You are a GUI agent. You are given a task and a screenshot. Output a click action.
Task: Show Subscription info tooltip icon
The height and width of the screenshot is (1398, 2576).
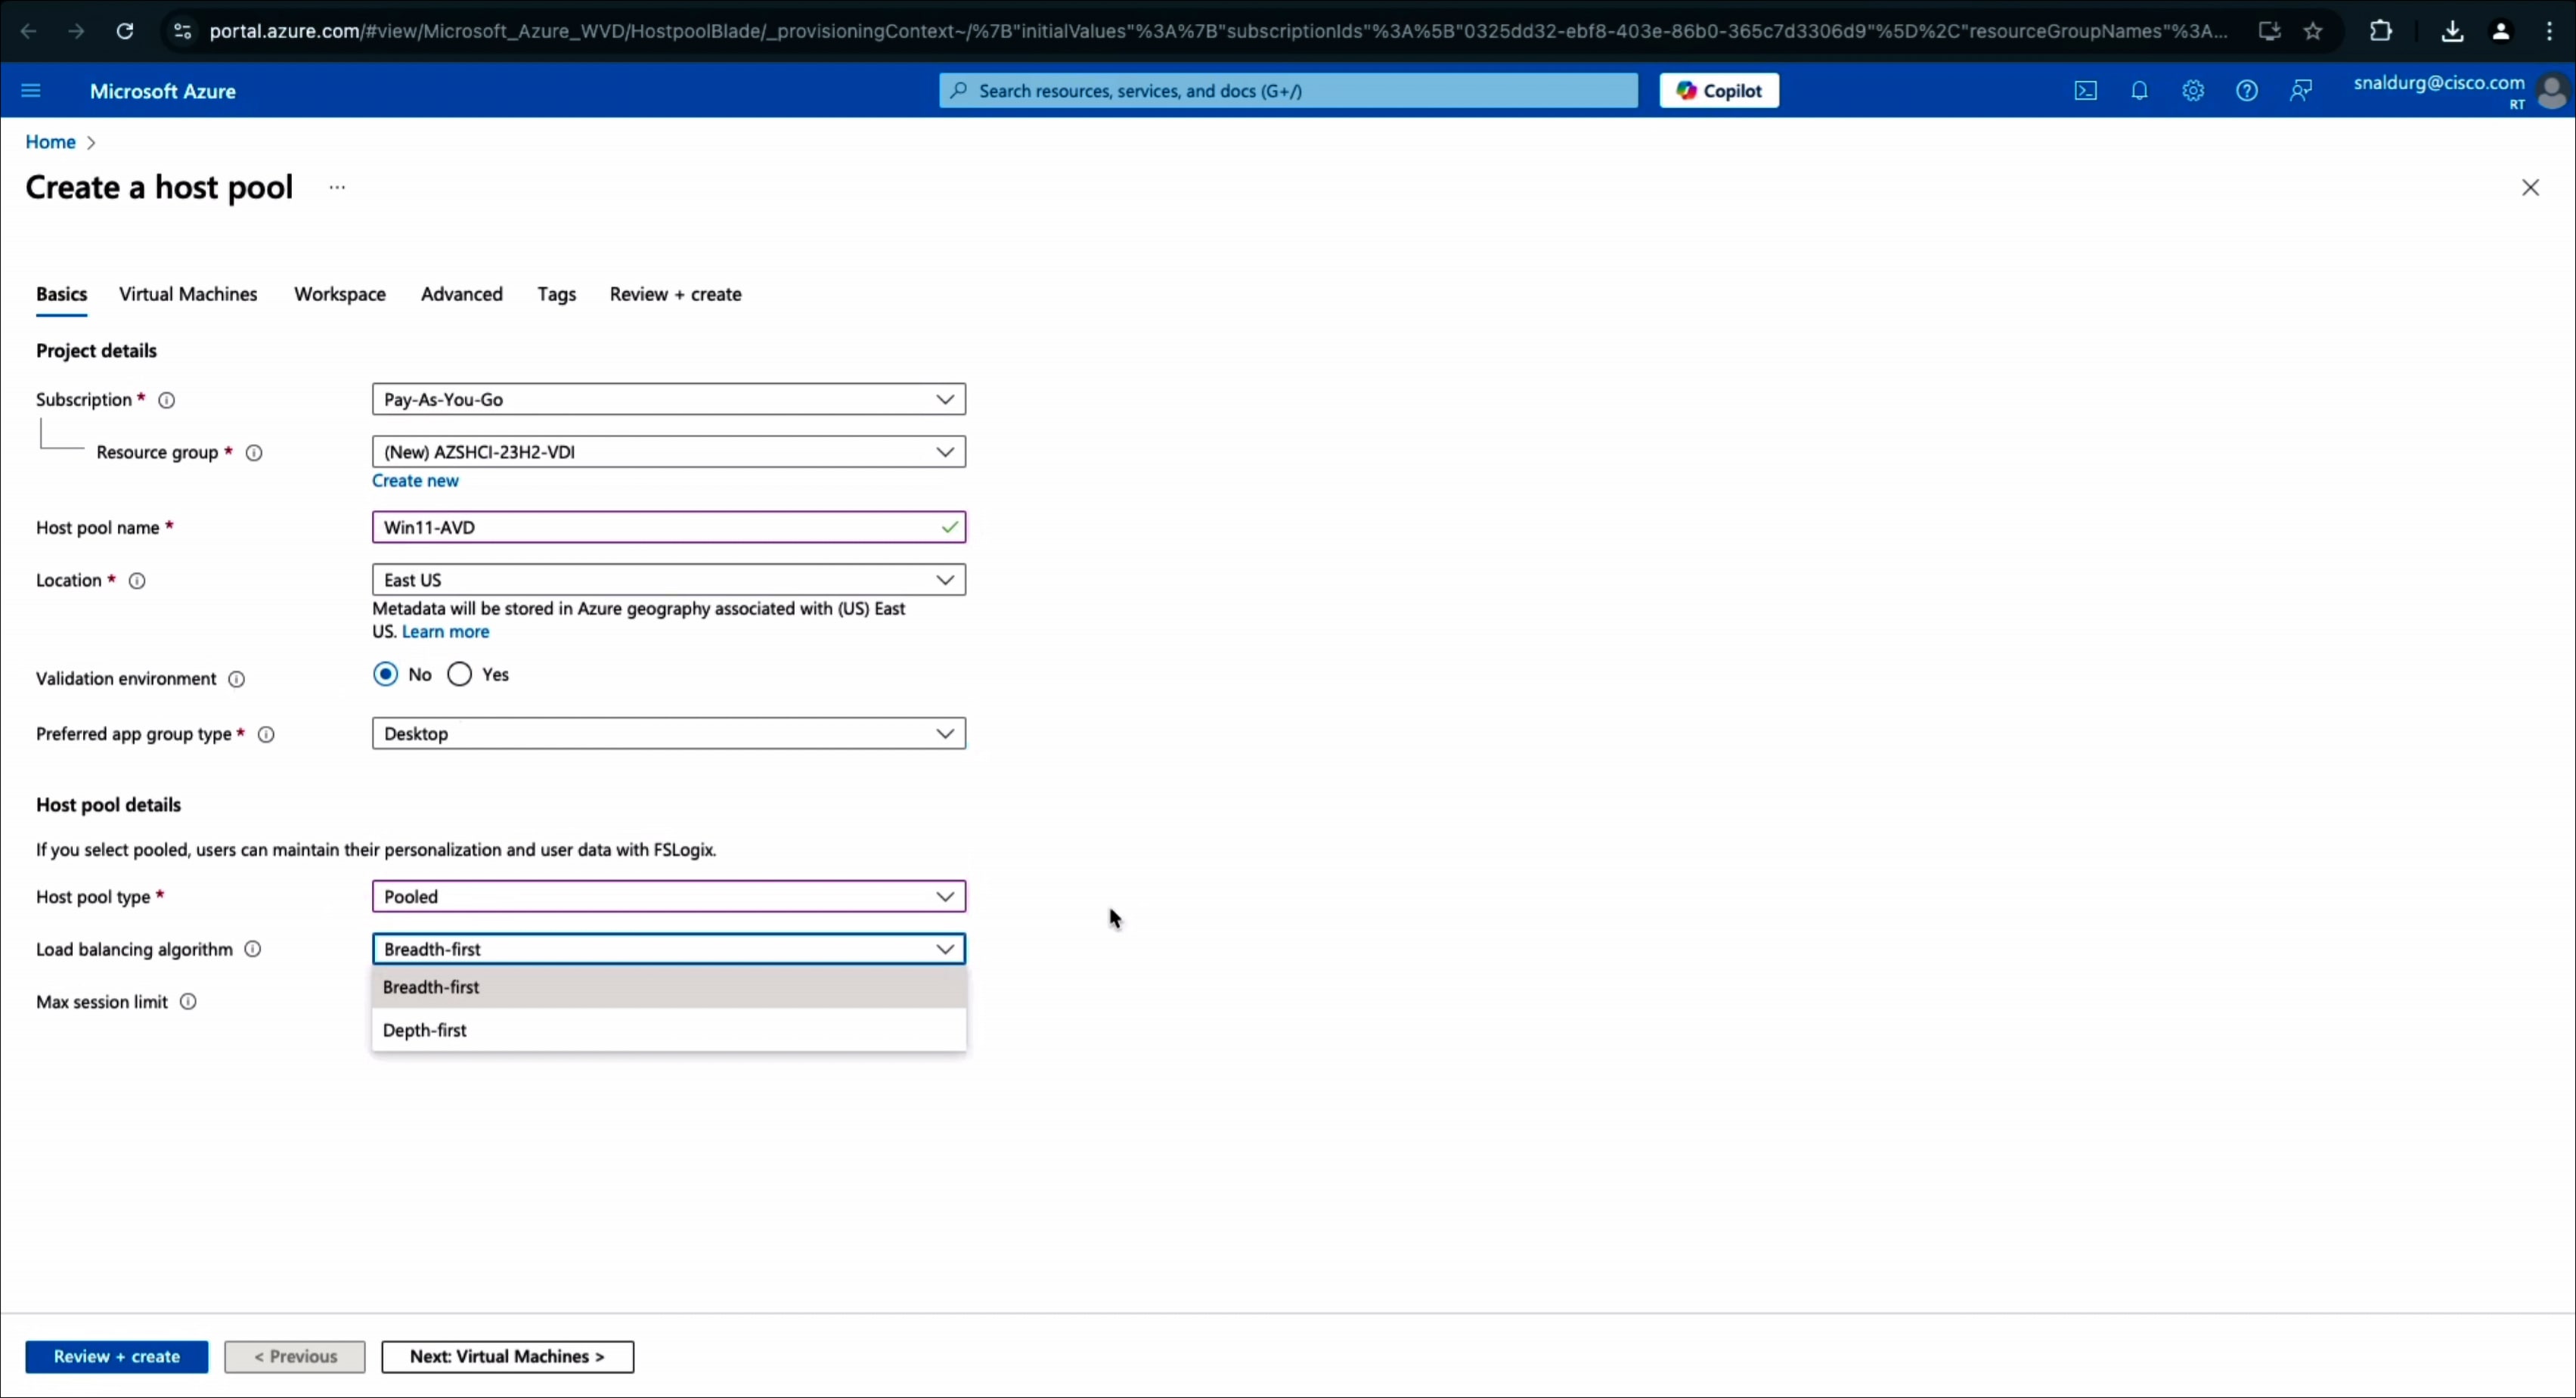click(x=167, y=400)
